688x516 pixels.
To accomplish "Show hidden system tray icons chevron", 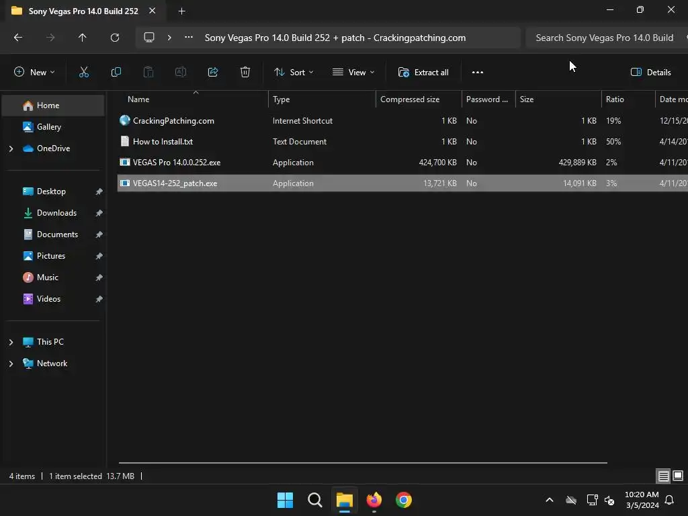I will [550, 500].
